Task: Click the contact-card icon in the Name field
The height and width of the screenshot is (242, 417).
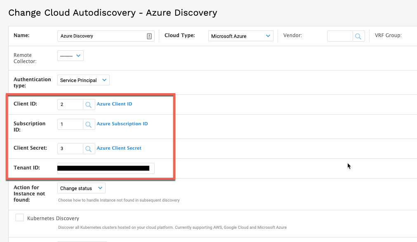Action: tap(149, 36)
